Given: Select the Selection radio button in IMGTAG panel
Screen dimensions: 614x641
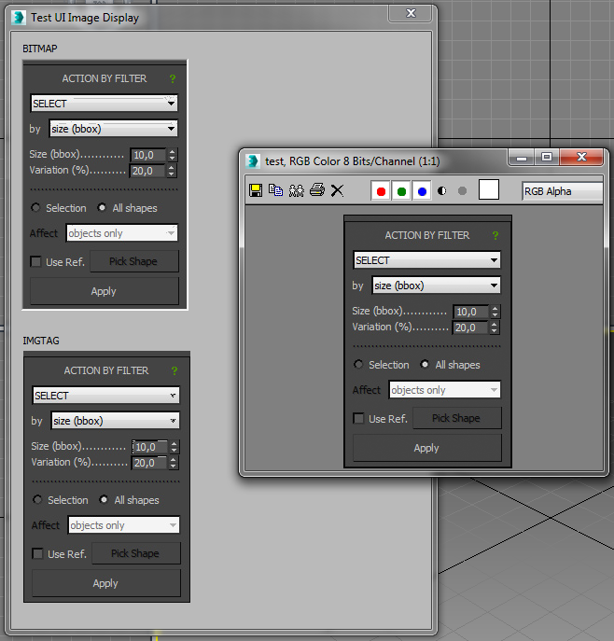Looking at the screenshot, I should point(37,499).
